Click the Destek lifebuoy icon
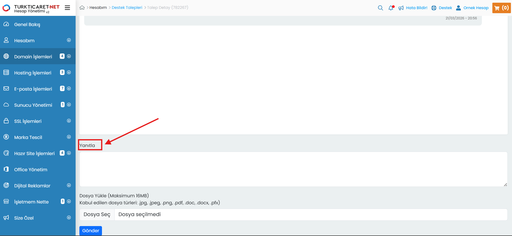 pyautogui.click(x=434, y=8)
